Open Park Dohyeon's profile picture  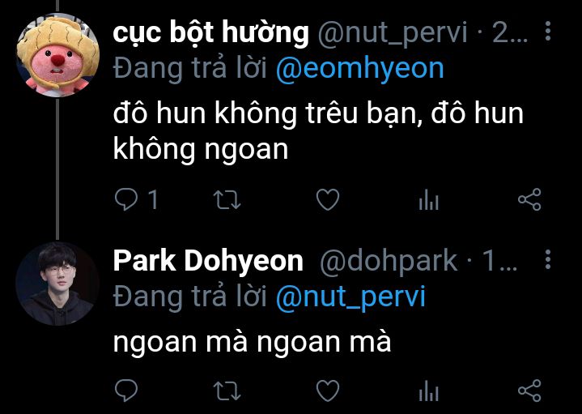57,284
